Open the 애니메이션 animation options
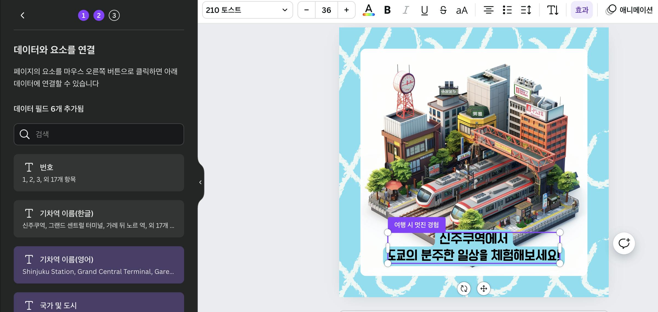Image resolution: width=658 pixels, height=312 pixels. click(x=629, y=10)
